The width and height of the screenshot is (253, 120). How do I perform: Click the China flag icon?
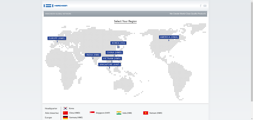pyautogui.click(x=65, y=113)
